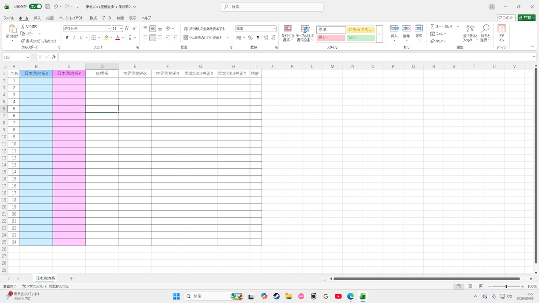Open the number format dropdown (標準)
This screenshot has height=303, width=539.
coord(274,29)
